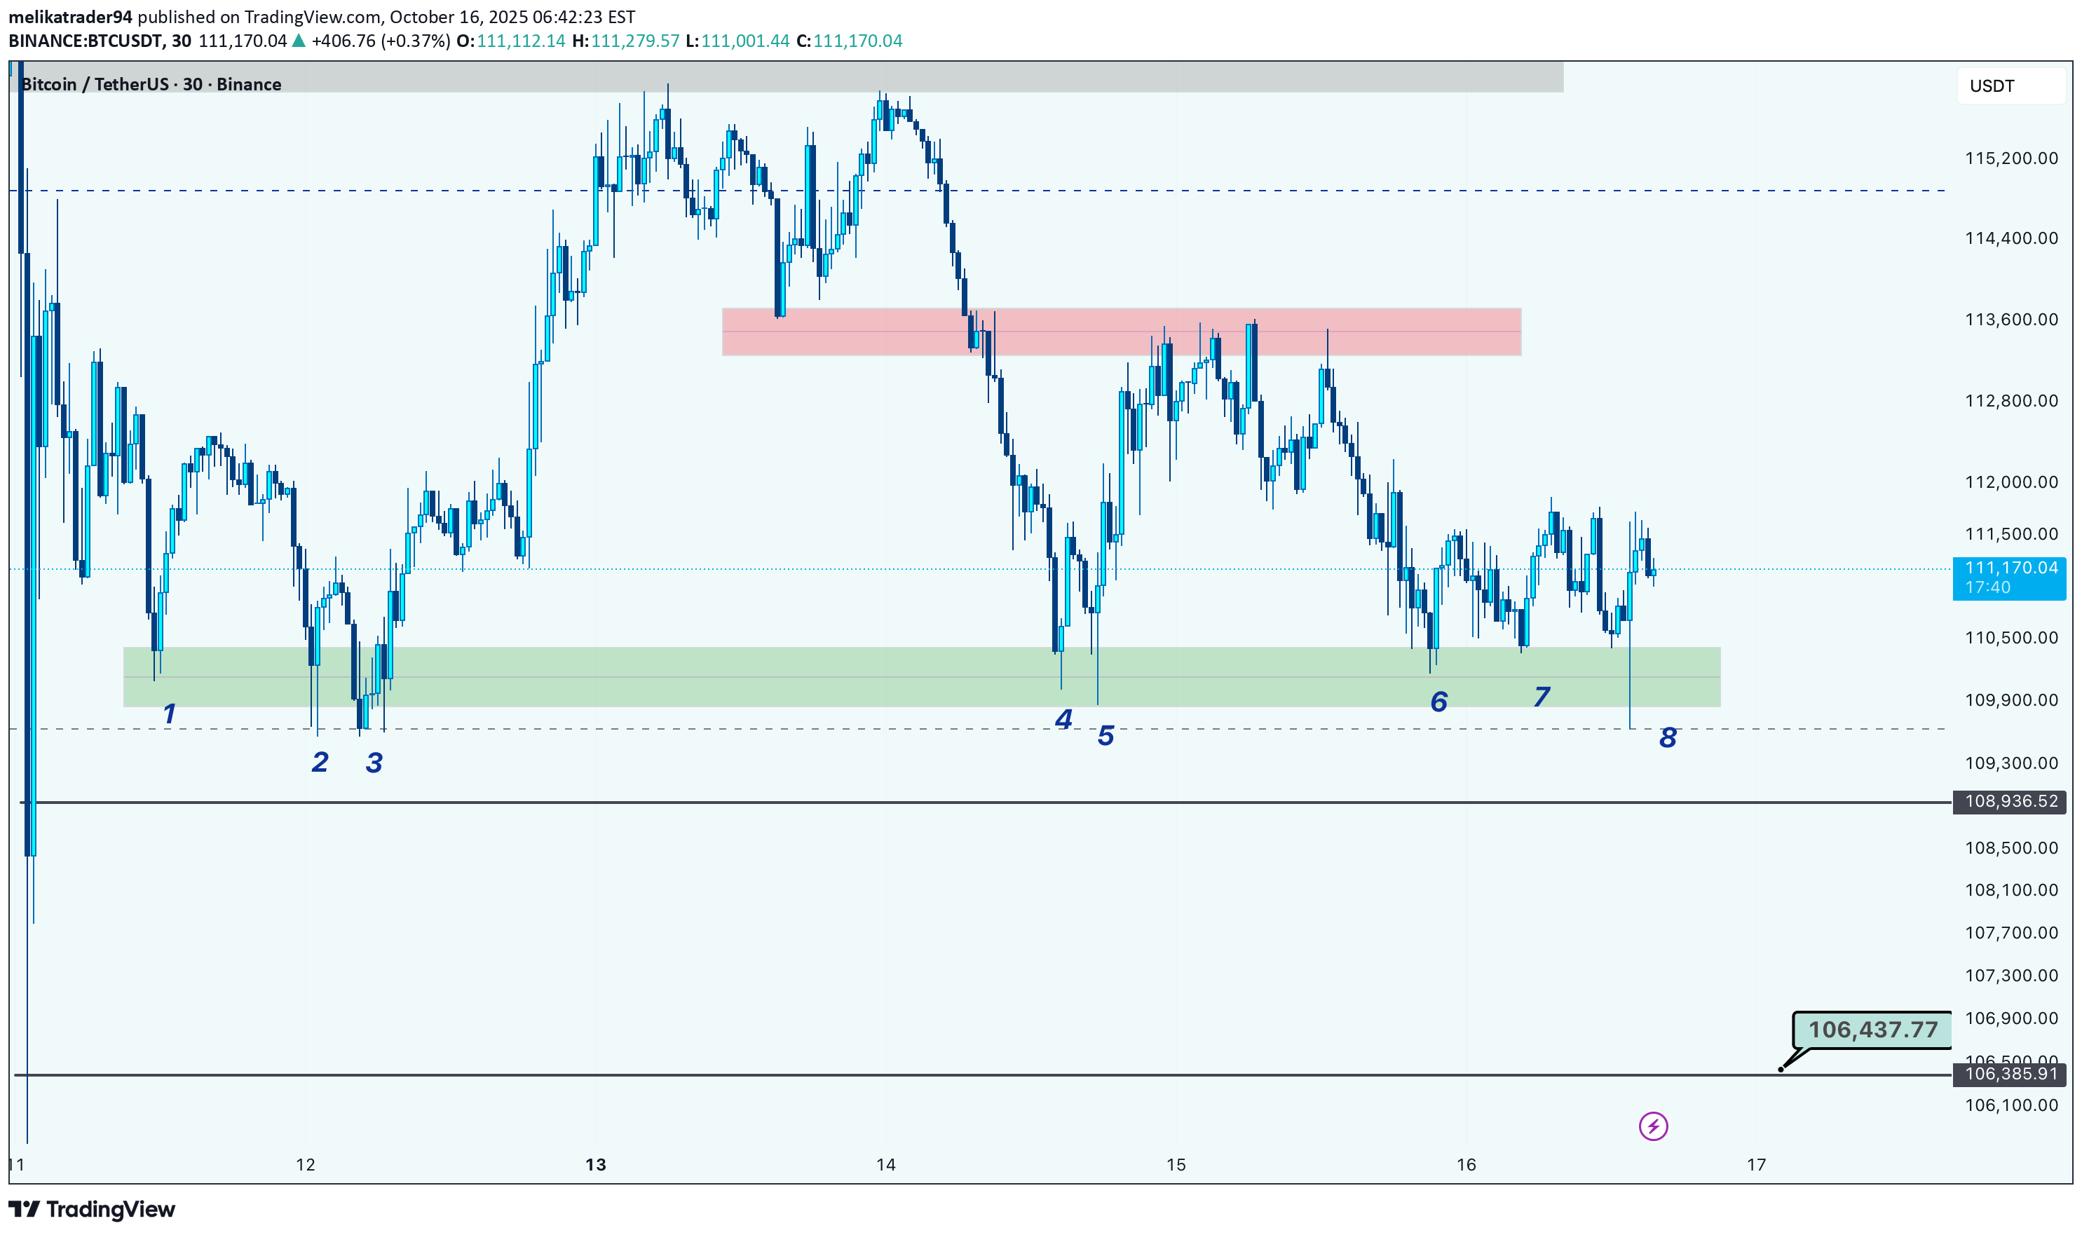Click date label 16 on time axis

[1465, 1164]
